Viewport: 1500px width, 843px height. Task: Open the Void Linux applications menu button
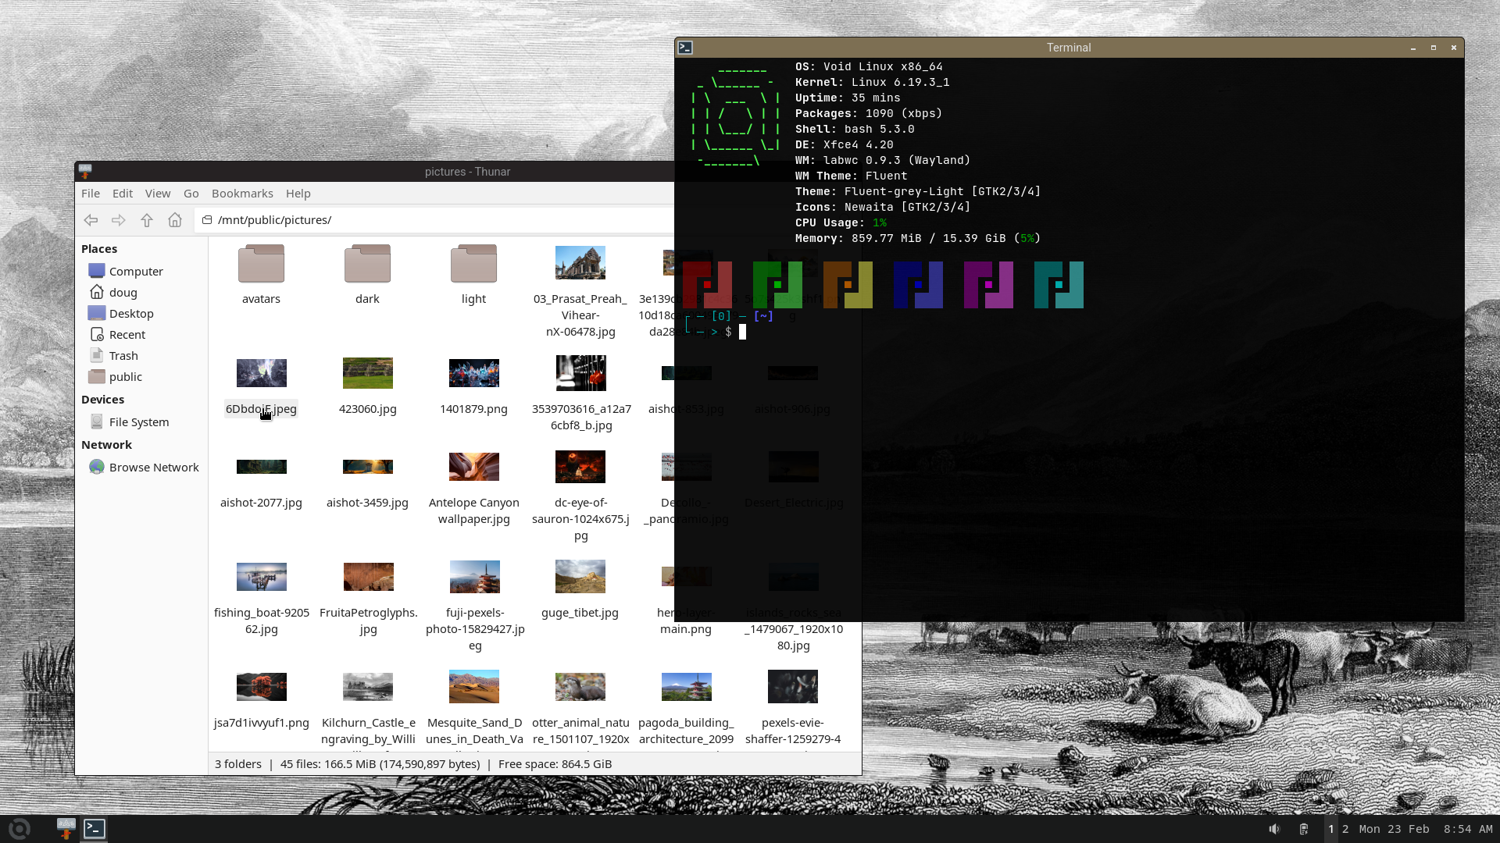20,829
